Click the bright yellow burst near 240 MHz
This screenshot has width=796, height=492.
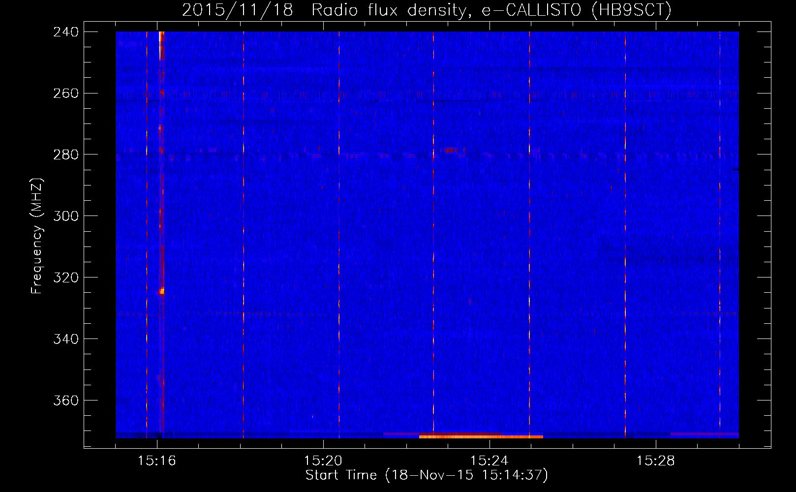point(161,45)
